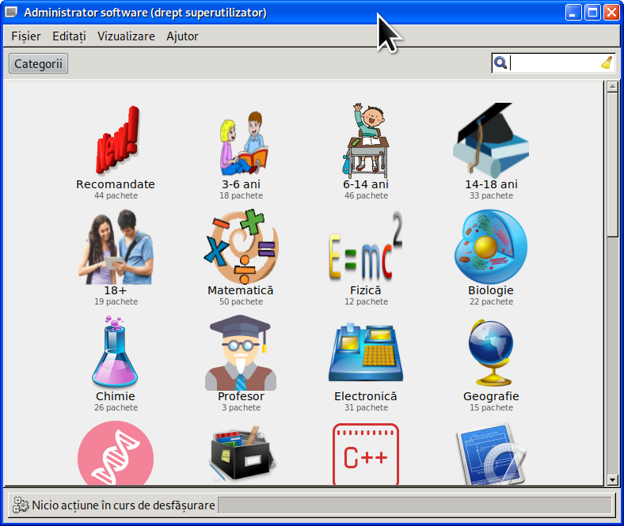Select the "Profesor" label
The height and width of the screenshot is (526, 624).
pyautogui.click(x=242, y=396)
